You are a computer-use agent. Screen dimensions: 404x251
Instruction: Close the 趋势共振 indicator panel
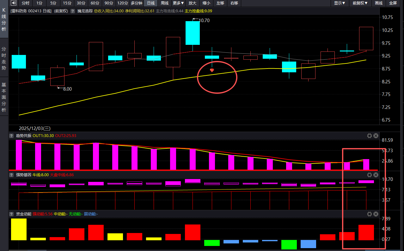click(x=376, y=136)
